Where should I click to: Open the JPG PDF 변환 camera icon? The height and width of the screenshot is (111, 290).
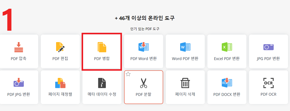268,47
